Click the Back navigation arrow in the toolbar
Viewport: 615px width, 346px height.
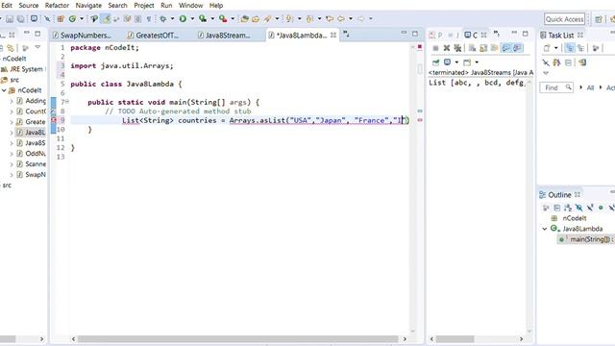(x=341, y=18)
